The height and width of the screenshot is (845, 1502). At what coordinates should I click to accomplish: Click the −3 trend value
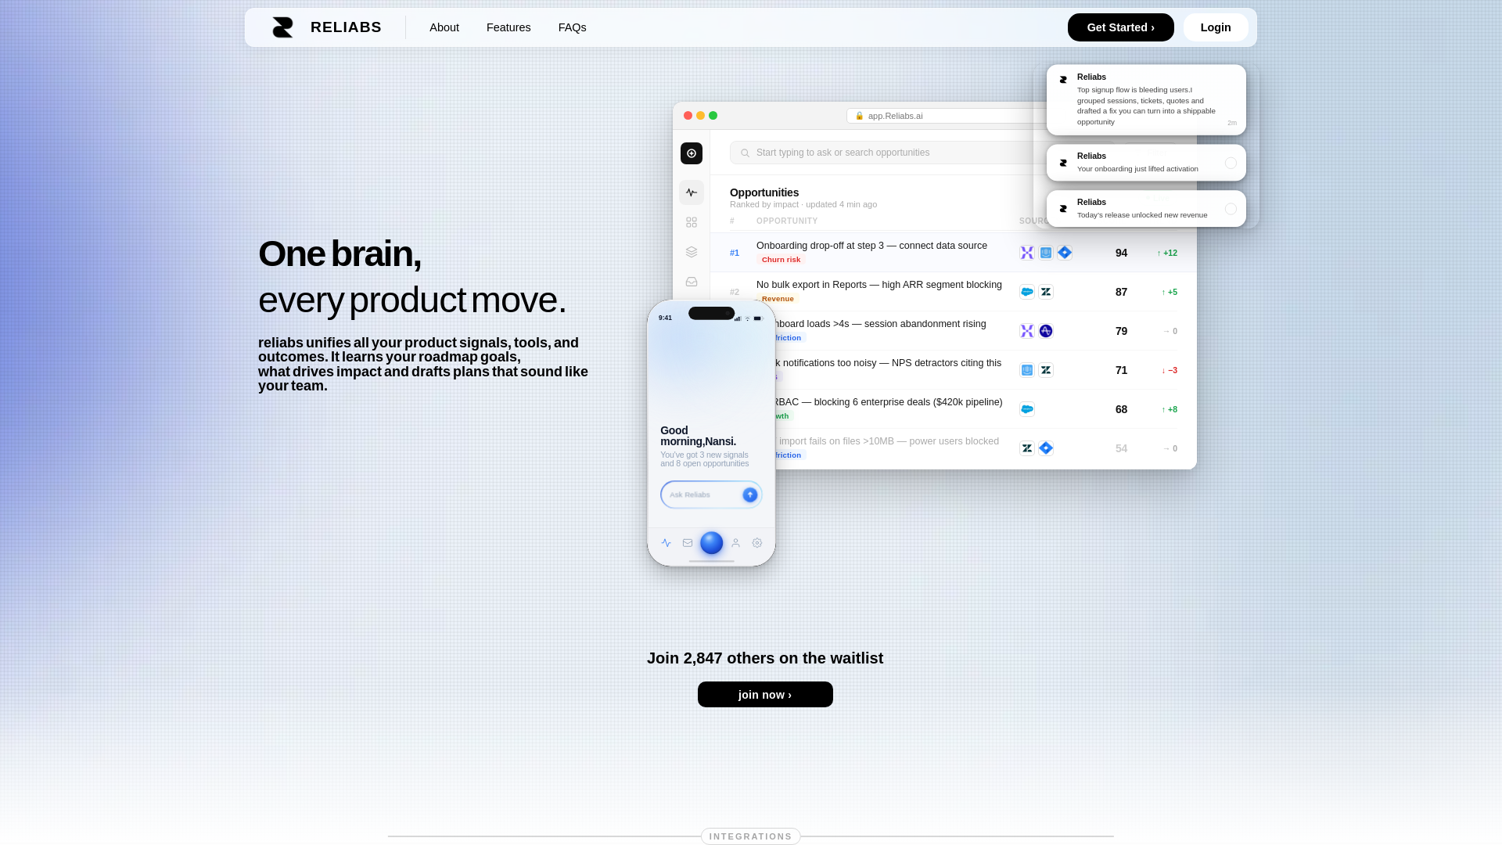pos(1170,370)
